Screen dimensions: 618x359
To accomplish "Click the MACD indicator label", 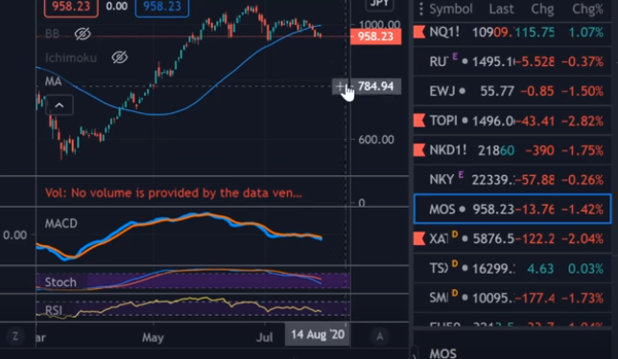I will coord(61,223).
